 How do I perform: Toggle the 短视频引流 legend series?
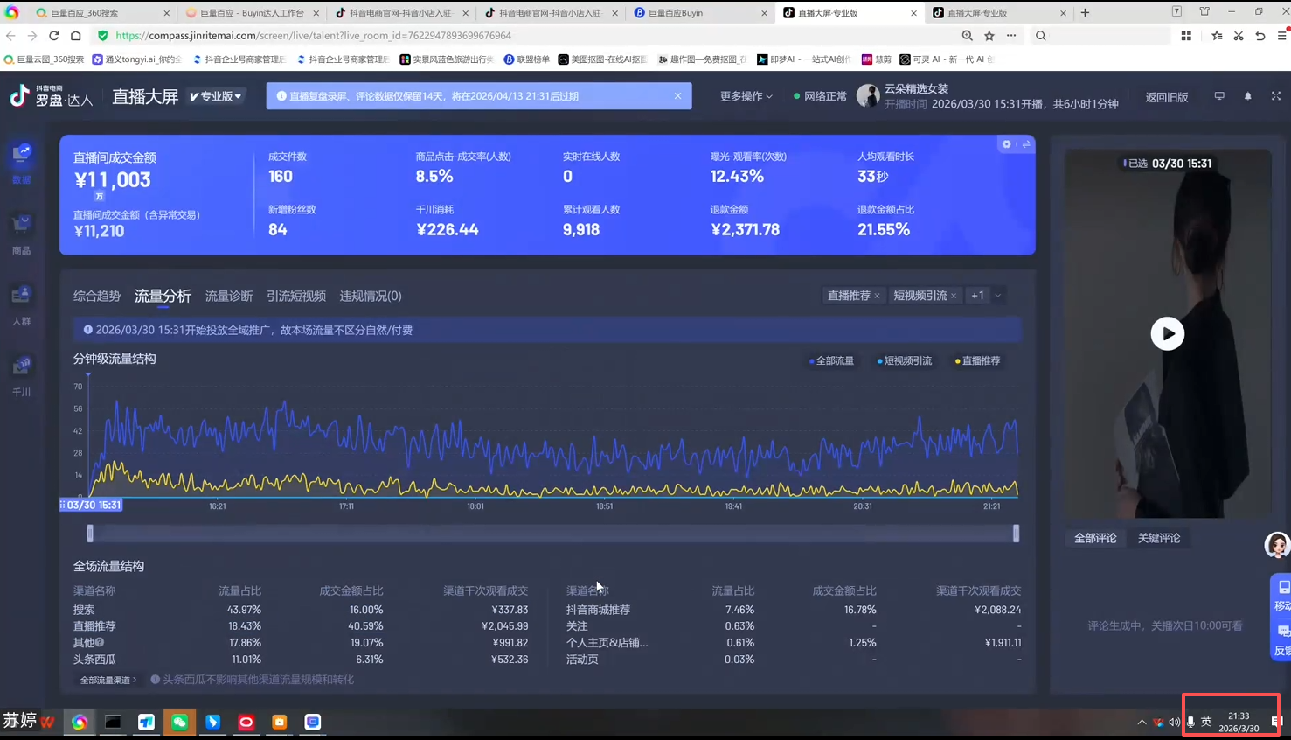[905, 360]
